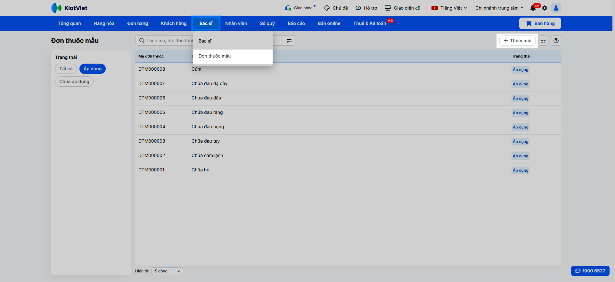
Task: Filter status by Tất cả
Action: (x=66, y=69)
